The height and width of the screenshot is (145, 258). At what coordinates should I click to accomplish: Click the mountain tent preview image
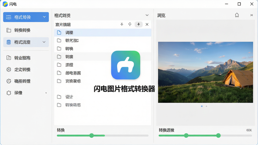(206, 72)
